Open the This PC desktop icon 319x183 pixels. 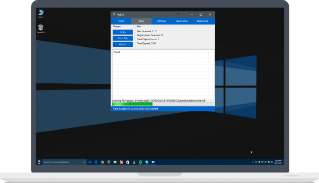[41, 14]
